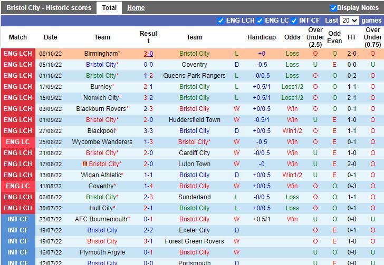Click the 3-1 Forest Green Rovers score
Screen dimensions: 384x265
(x=148, y=241)
